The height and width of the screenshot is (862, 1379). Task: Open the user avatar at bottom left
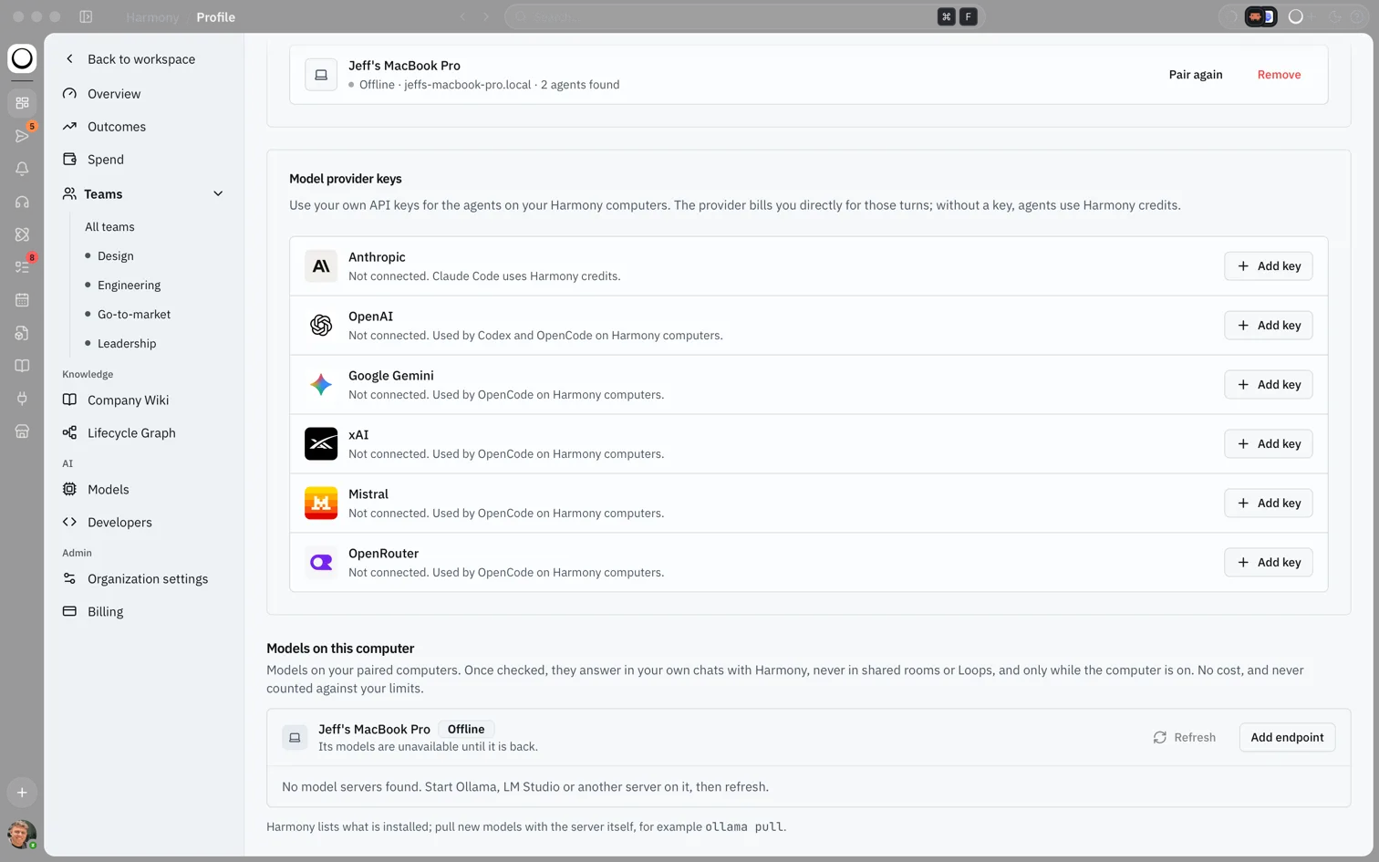[22, 834]
